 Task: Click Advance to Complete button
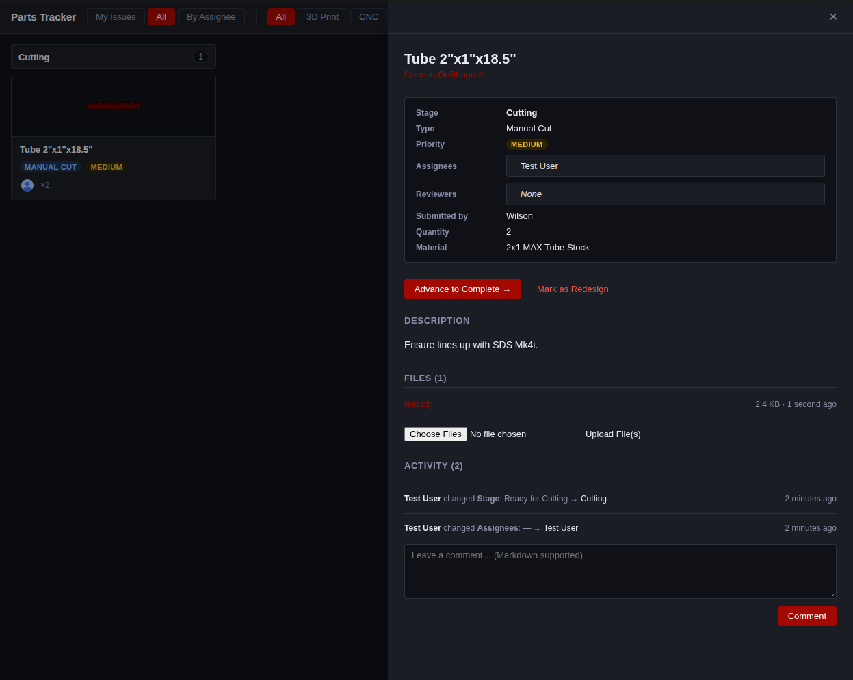point(462,289)
